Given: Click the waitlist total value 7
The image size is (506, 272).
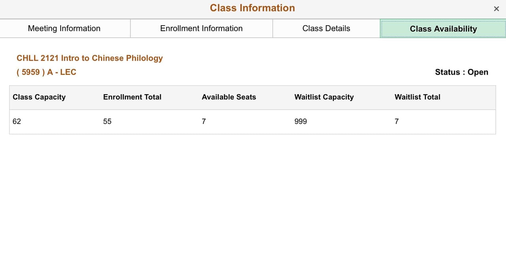Looking at the screenshot, I should 396,121.
